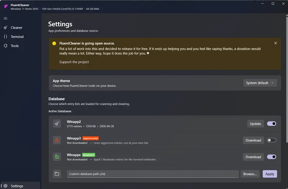Viewport: 288px width, 189px height.
Task: Update the Winapp2 database
Action: coord(255,124)
